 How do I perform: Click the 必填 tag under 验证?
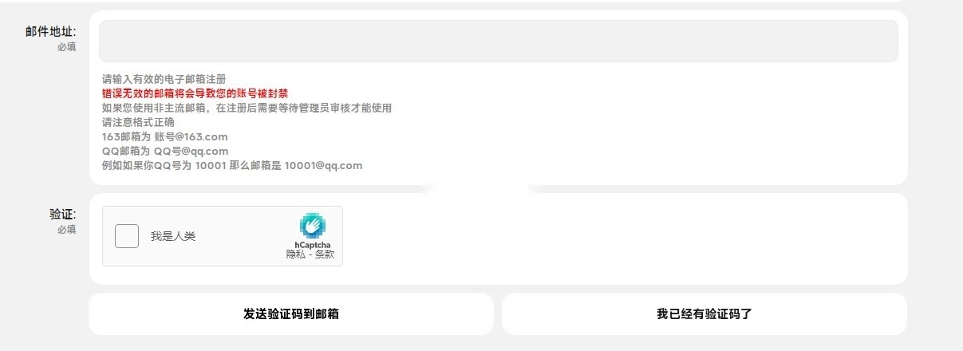click(67, 230)
